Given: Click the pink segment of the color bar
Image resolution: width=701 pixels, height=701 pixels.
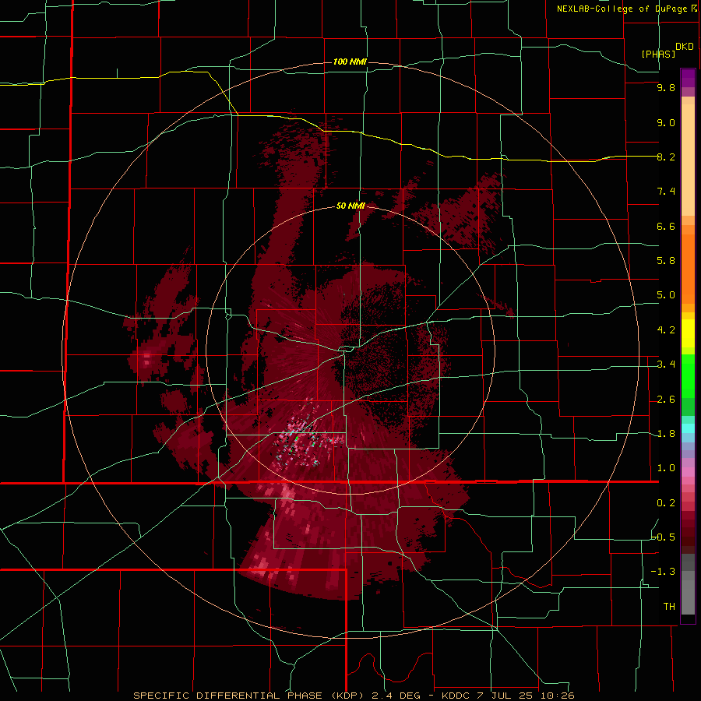Looking at the screenshot, I should coord(688,472).
